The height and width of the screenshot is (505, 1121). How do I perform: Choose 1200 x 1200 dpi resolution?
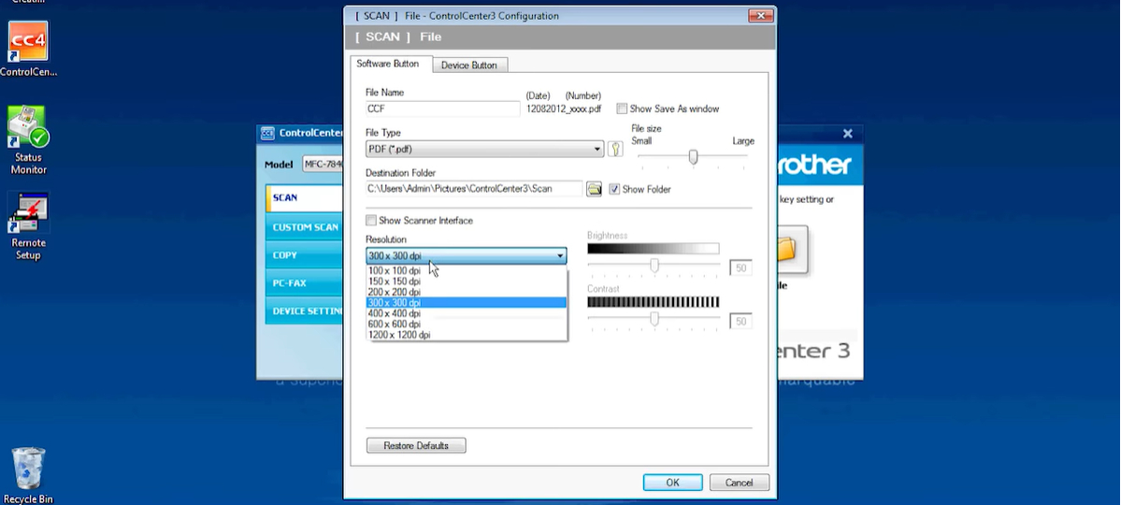(x=467, y=335)
